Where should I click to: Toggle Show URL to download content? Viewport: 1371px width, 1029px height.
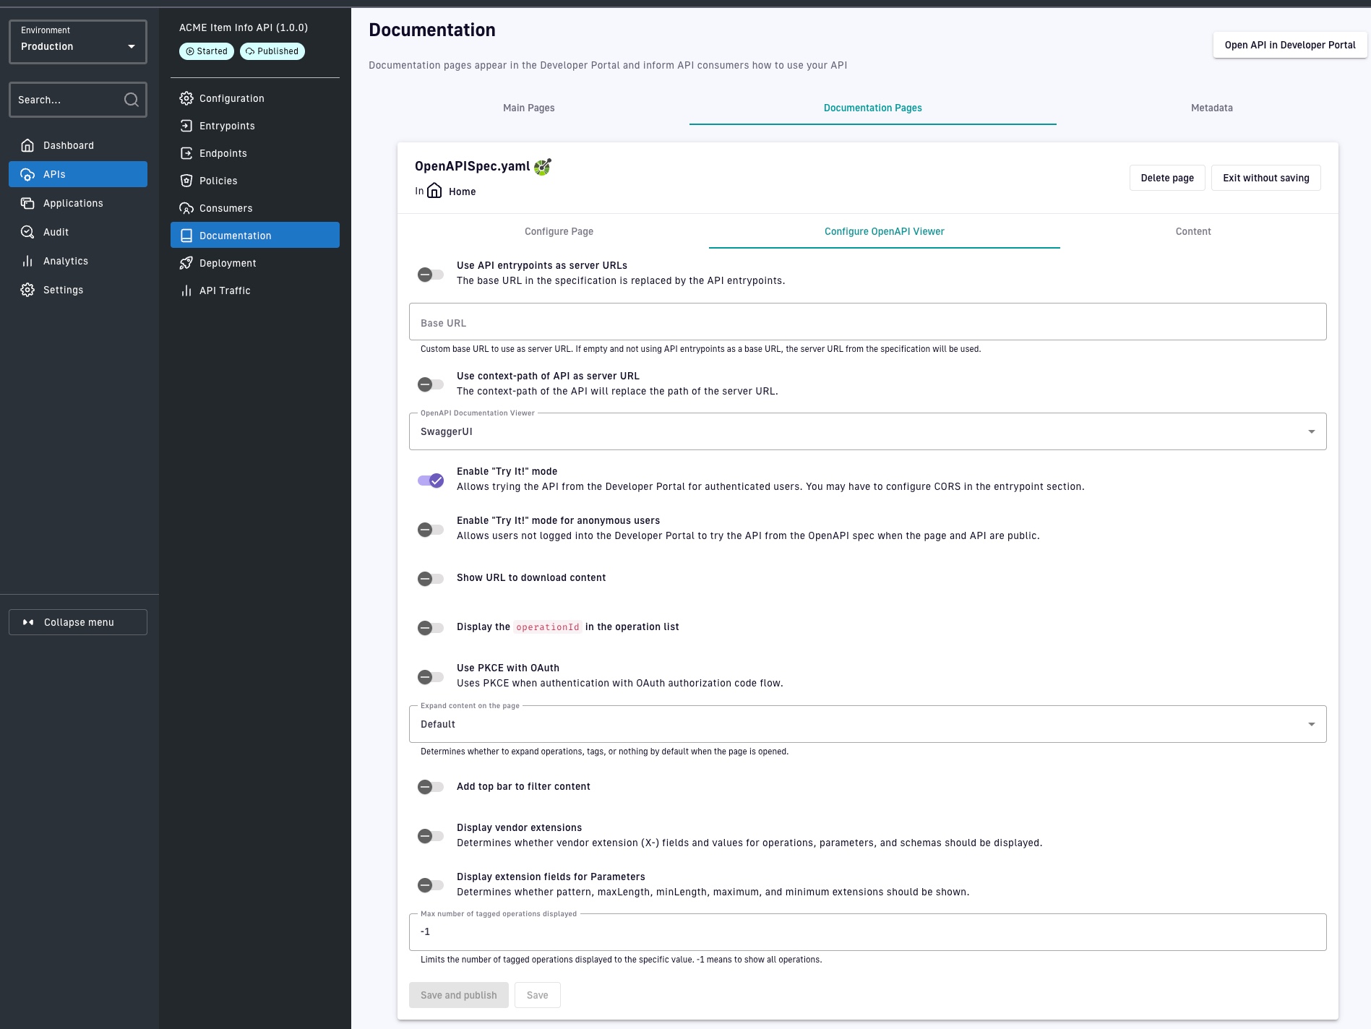(x=431, y=579)
